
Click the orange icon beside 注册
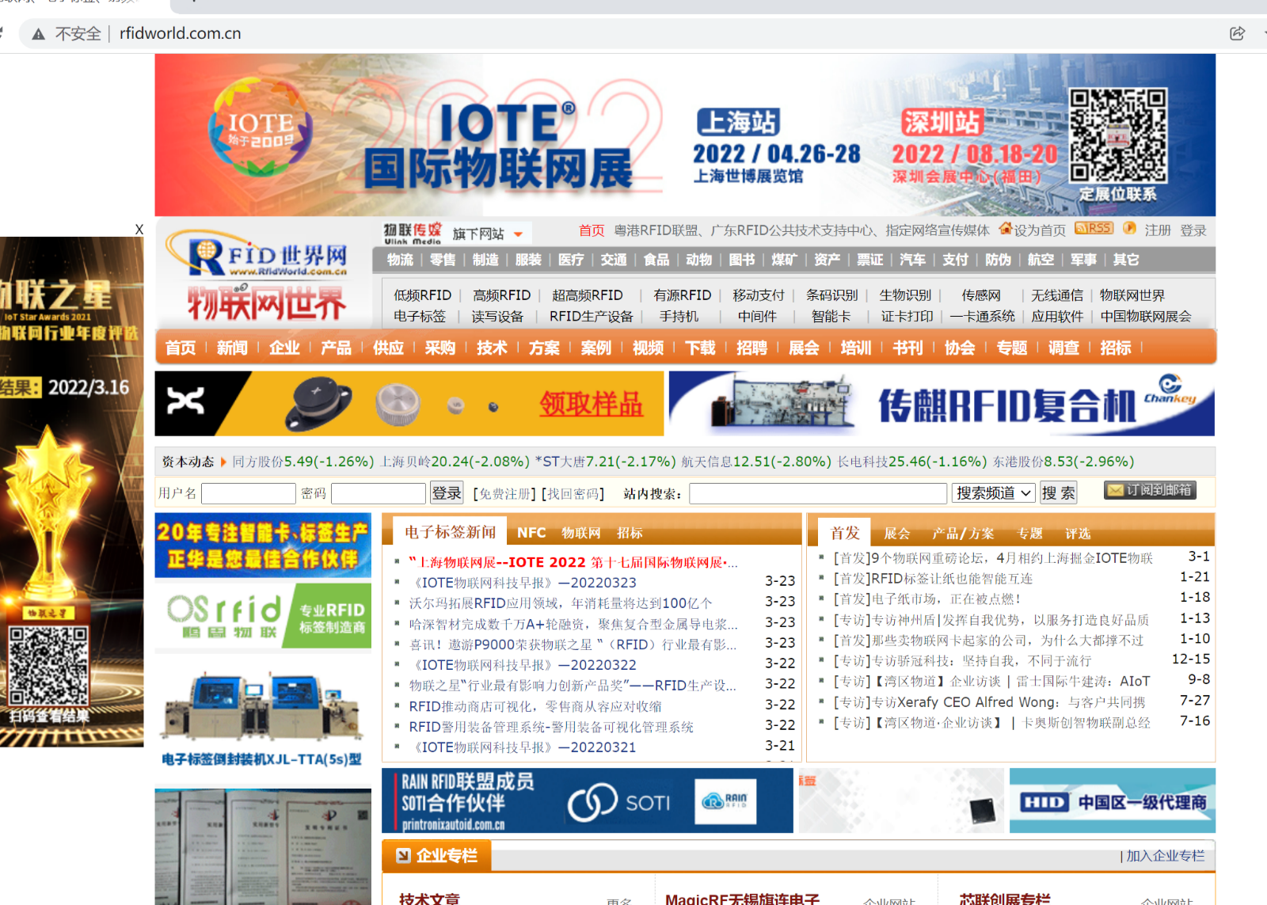pyautogui.click(x=1129, y=229)
